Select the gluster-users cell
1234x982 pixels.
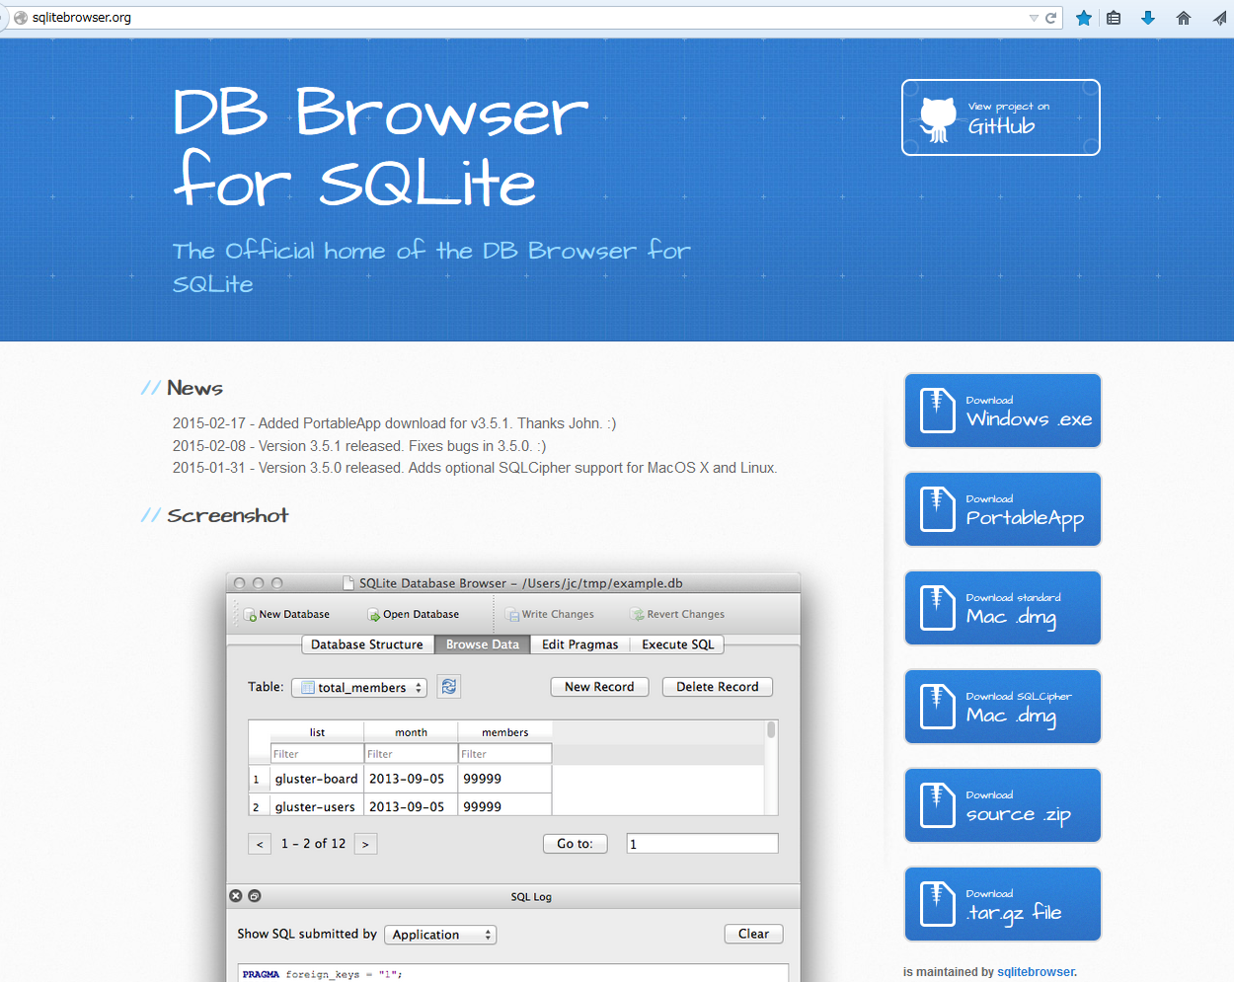click(317, 805)
